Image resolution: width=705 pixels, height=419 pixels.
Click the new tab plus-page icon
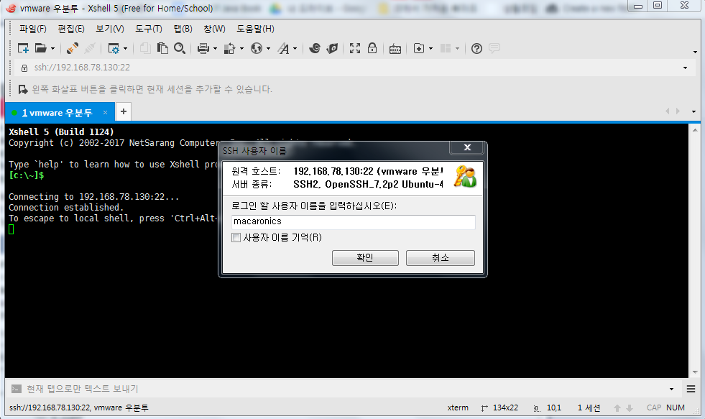tap(419, 48)
